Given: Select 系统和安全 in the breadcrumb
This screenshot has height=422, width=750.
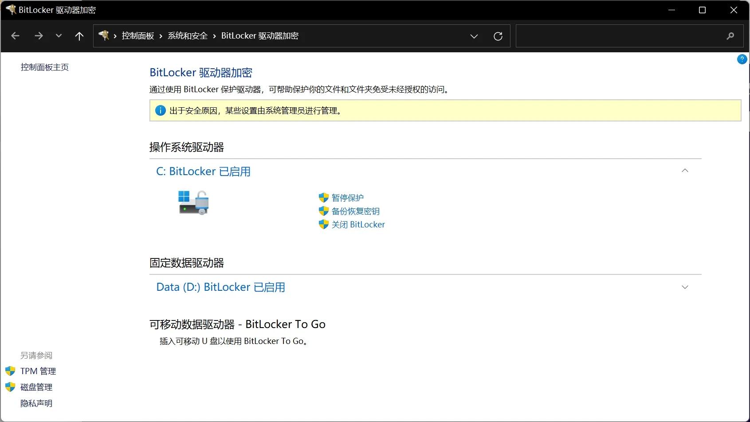Looking at the screenshot, I should coord(188,36).
